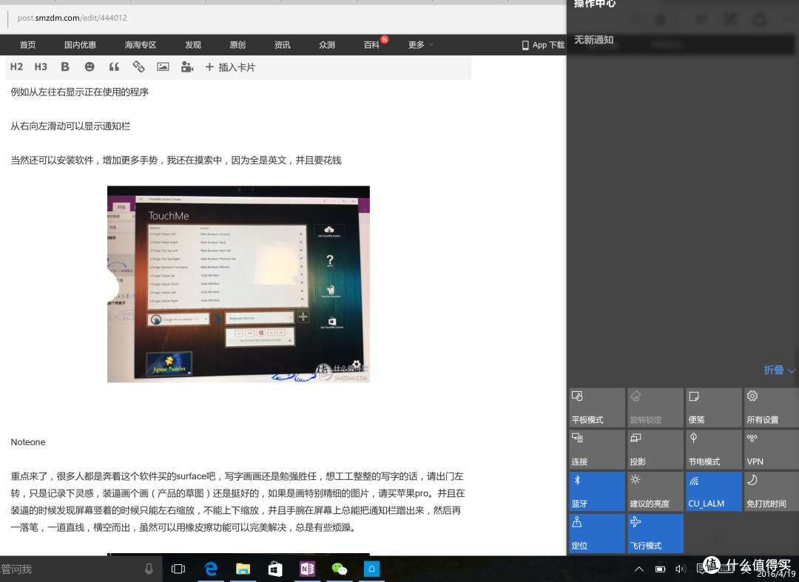799x582 pixels.
Task: Insert an image with picture icon
Action: point(163,67)
